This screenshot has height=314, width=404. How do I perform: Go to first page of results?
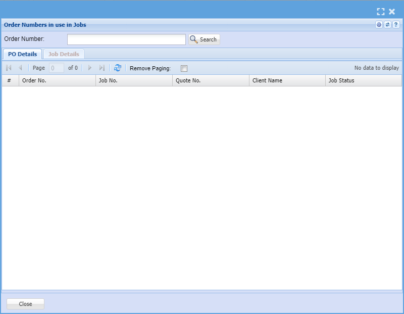tap(9, 68)
